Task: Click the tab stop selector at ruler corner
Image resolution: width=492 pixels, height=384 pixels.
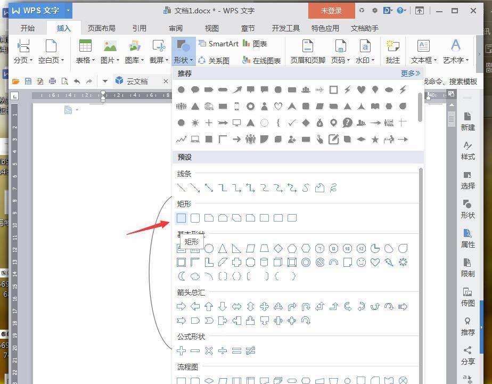Action: [x=14, y=96]
